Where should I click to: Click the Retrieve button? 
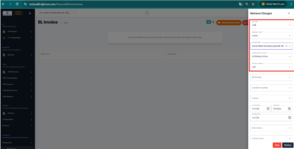287,145
